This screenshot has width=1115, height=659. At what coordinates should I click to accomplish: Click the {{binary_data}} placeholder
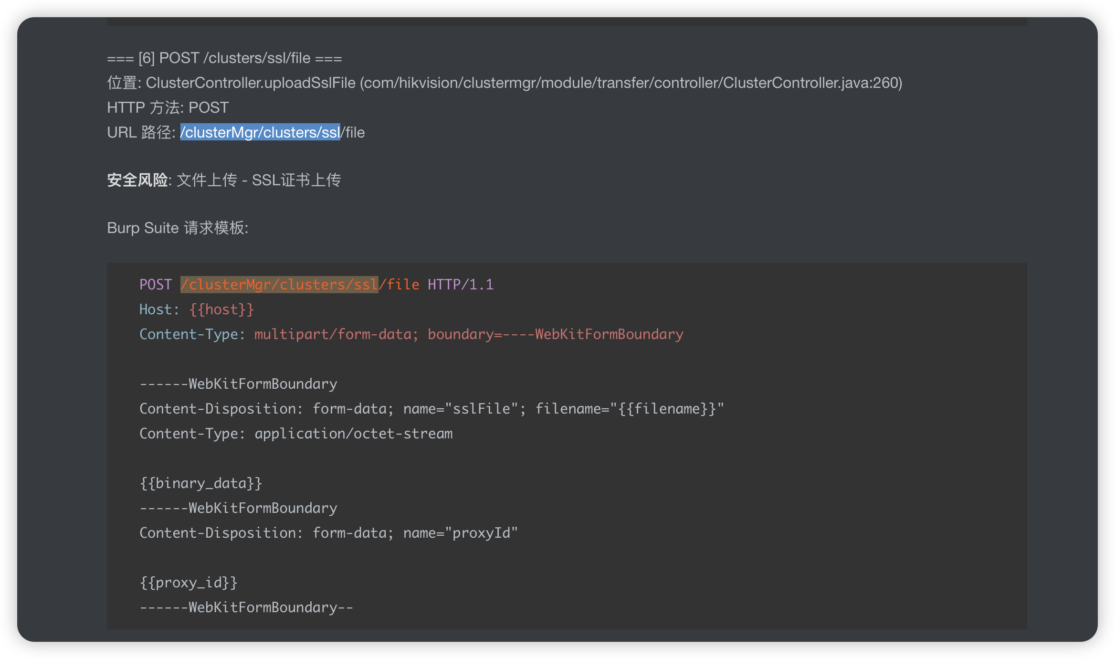pyautogui.click(x=200, y=483)
